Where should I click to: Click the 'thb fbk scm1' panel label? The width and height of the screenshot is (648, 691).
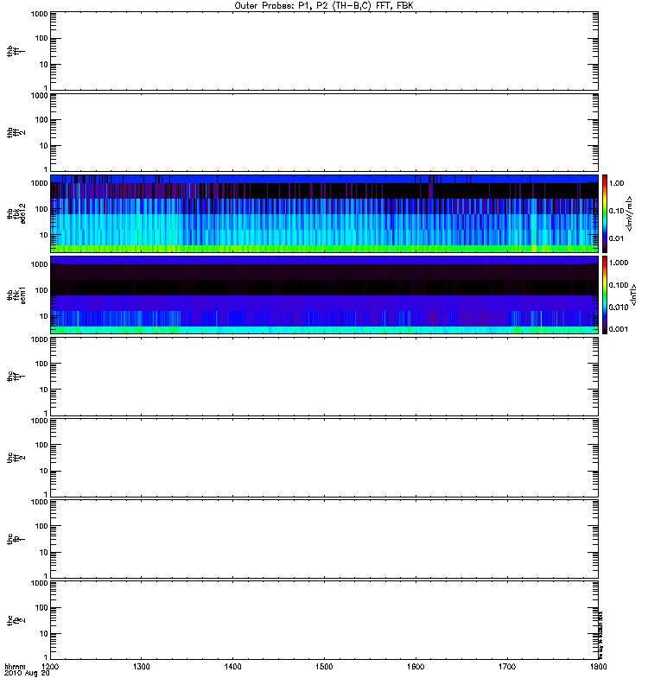pyautogui.click(x=16, y=295)
